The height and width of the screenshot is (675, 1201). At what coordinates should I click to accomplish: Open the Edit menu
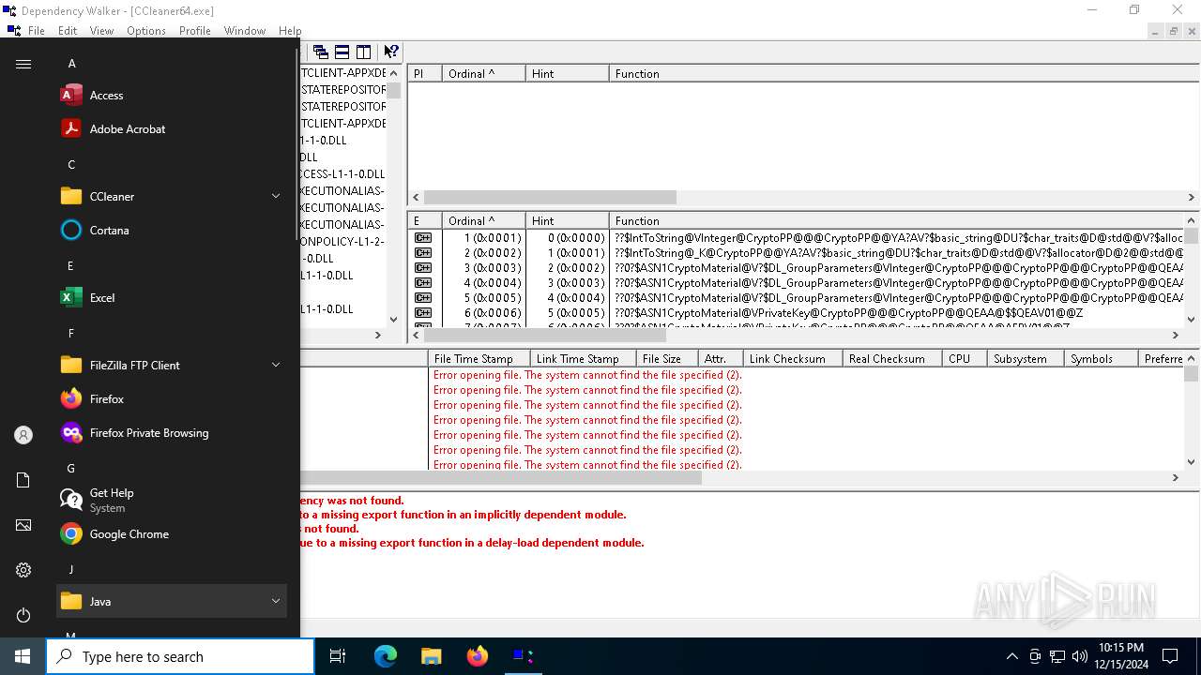[68, 31]
